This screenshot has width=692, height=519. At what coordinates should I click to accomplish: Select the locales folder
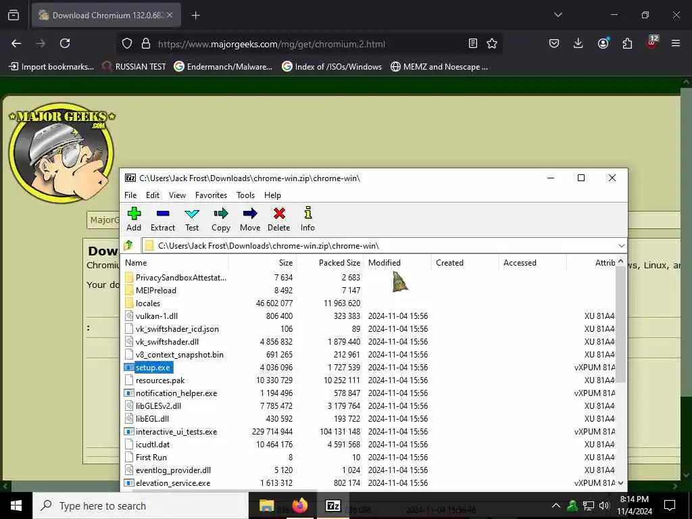pyautogui.click(x=148, y=303)
